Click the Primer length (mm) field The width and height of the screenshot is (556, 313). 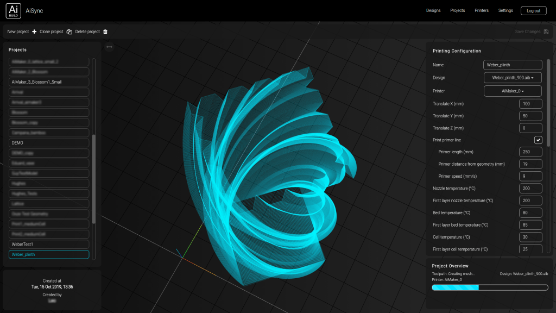[x=530, y=152]
